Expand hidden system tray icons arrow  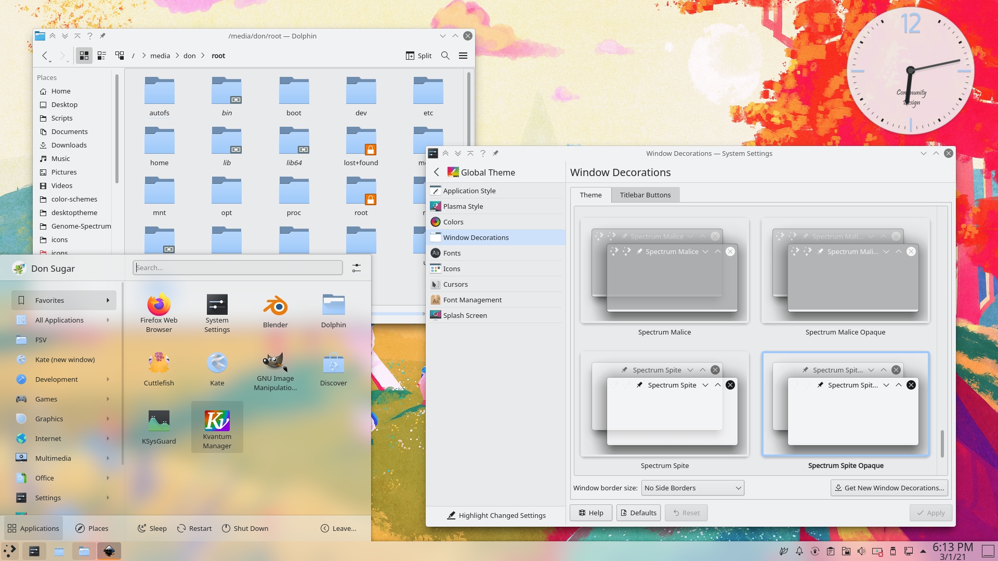(923, 551)
